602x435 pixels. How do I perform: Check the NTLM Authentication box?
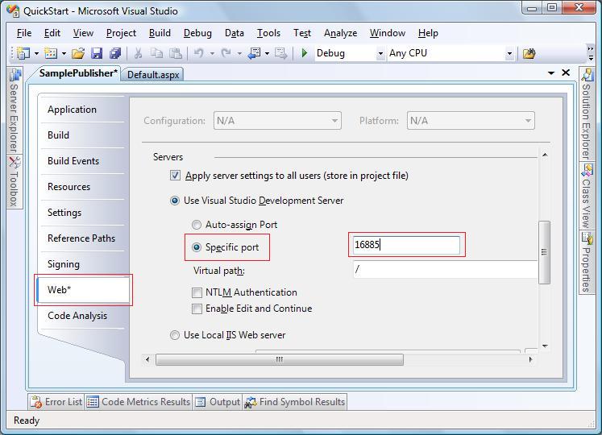(197, 292)
